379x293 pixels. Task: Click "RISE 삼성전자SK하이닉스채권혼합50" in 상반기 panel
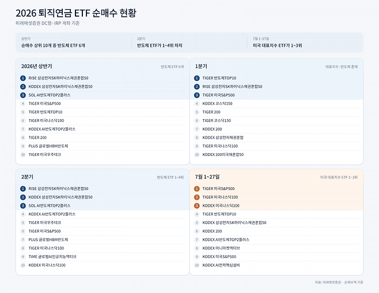[58, 78]
